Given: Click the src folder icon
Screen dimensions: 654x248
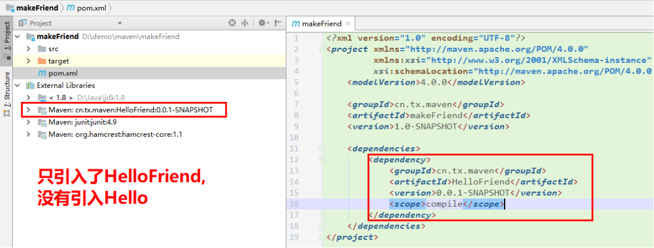Looking at the screenshot, I should click(x=42, y=49).
